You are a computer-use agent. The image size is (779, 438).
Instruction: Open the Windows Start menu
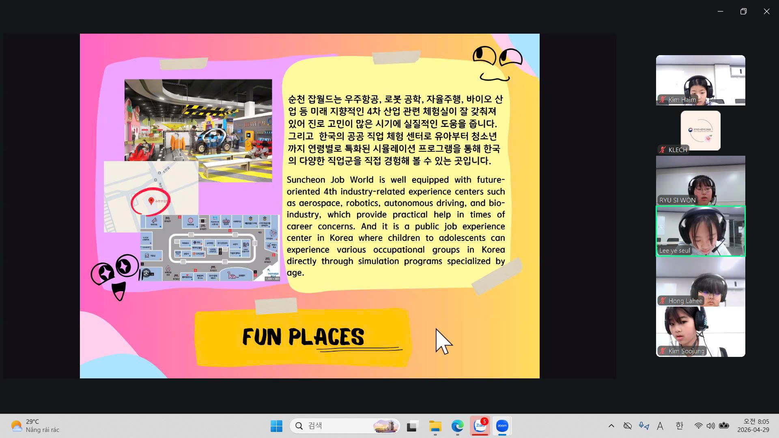[x=276, y=426]
